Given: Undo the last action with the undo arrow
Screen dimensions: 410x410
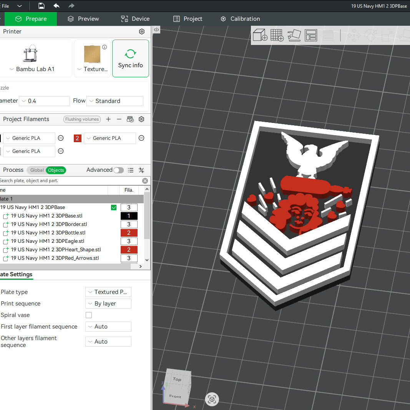Looking at the screenshot, I should pos(56,6).
